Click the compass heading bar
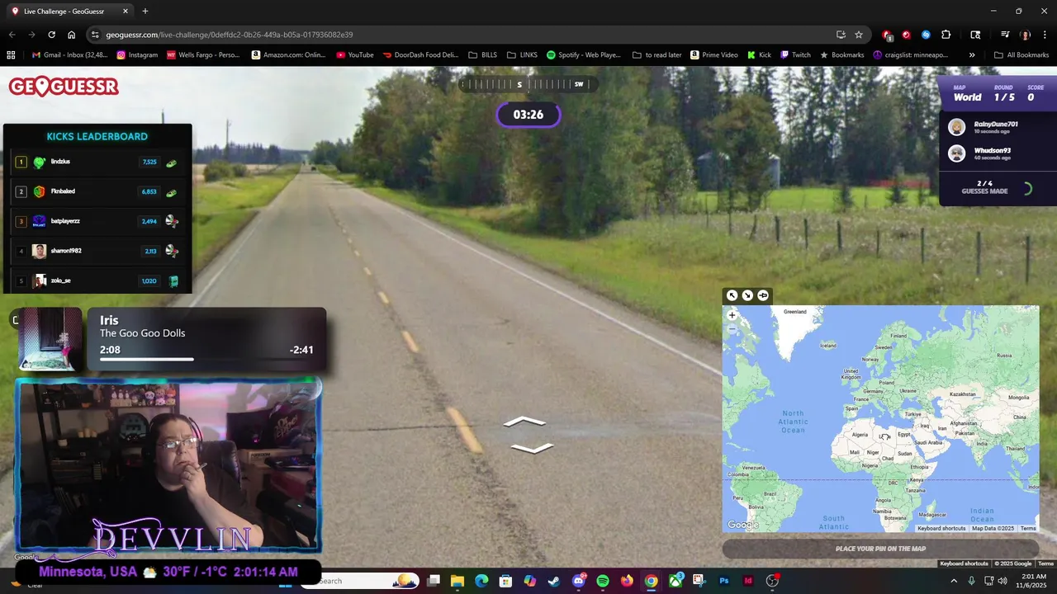Screen dimensions: 1057x594 point(528,84)
